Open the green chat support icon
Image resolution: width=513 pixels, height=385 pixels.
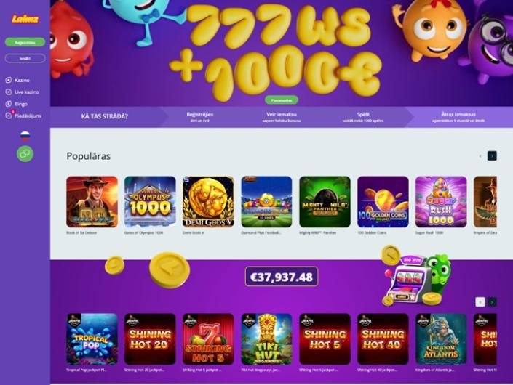coord(25,153)
